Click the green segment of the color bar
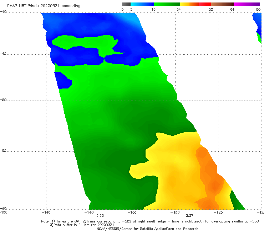The width and height of the screenshot is (264, 231). (x=167, y=4)
